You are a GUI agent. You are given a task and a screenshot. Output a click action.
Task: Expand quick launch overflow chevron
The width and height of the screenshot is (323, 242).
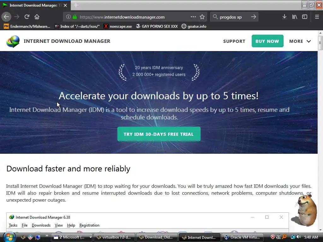(x=47, y=236)
